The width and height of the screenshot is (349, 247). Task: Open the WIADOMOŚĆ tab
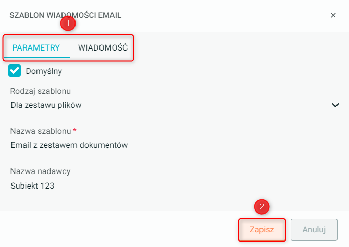coord(103,47)
